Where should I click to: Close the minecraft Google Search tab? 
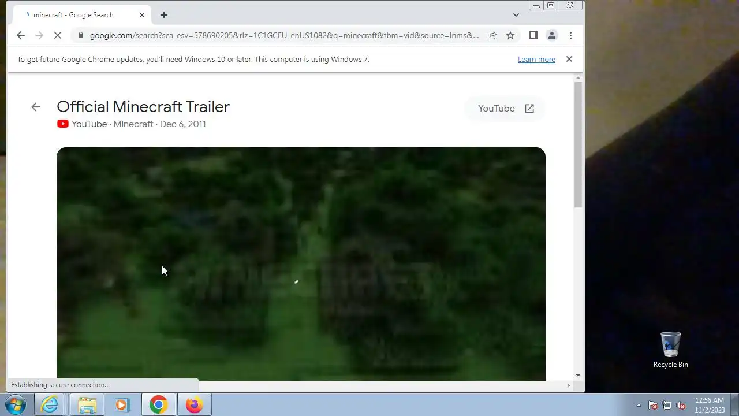click(142, 15)
